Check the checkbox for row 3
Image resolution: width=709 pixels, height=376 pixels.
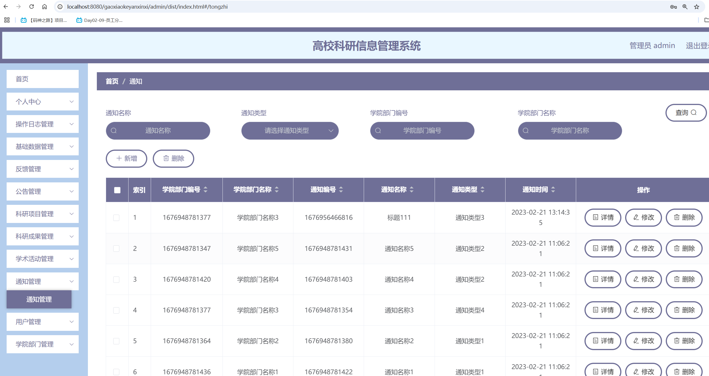(x=116, y=279)
